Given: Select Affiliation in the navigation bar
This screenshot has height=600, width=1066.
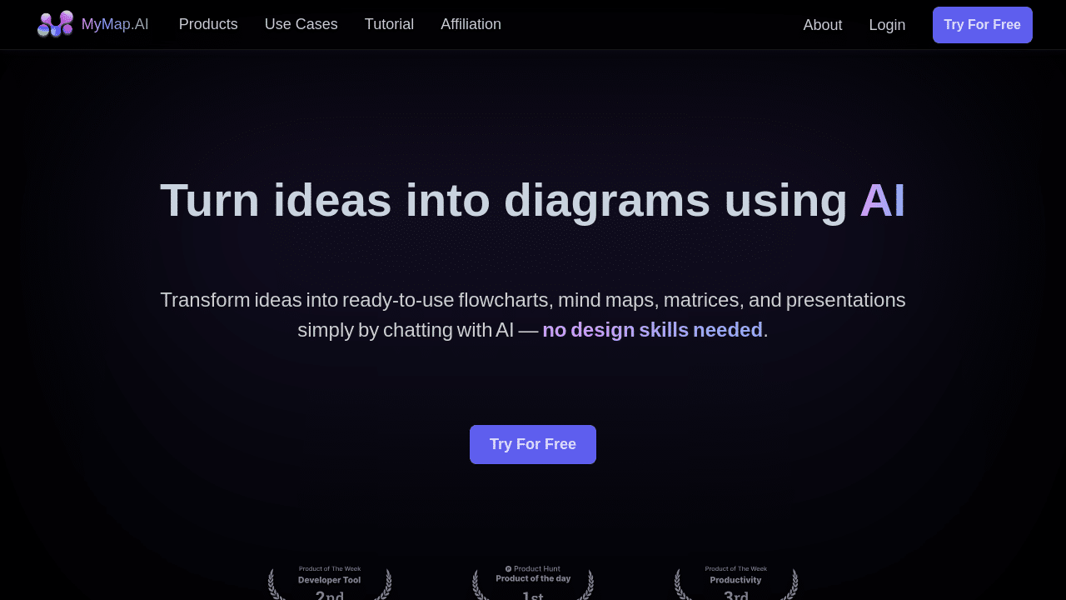Looking at the screenshot, I should click(471, 24).
